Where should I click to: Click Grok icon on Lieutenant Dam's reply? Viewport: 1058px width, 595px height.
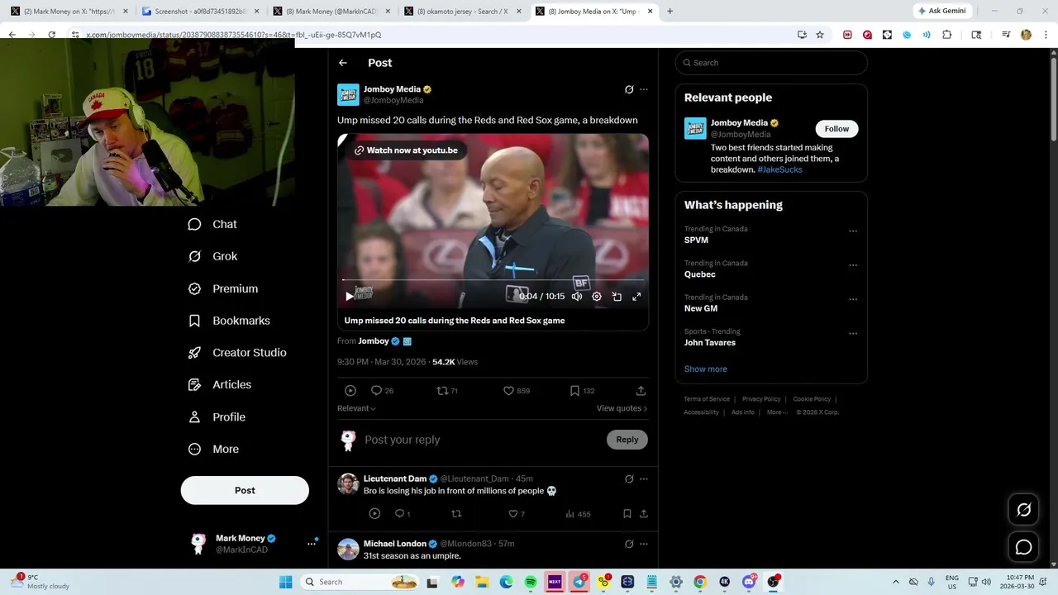point(629,478)
